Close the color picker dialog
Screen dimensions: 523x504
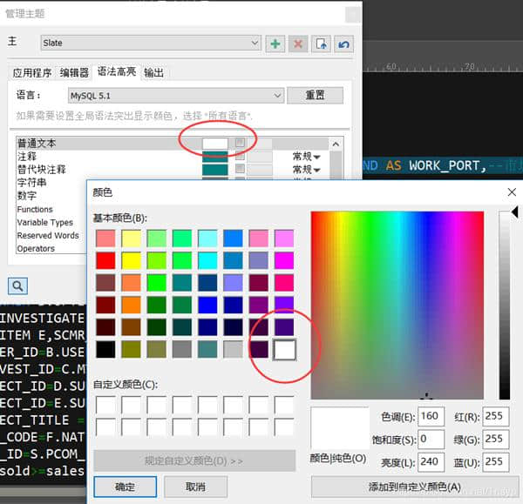pyautogui.click(x=511, y=192)
